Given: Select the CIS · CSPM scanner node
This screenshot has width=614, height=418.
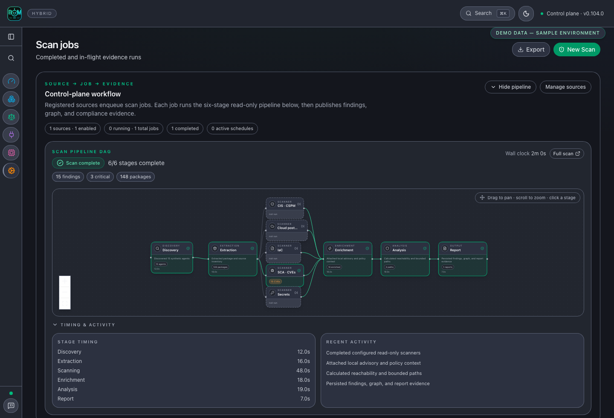Looking at the screenshot, I should [x=285, y=208].
